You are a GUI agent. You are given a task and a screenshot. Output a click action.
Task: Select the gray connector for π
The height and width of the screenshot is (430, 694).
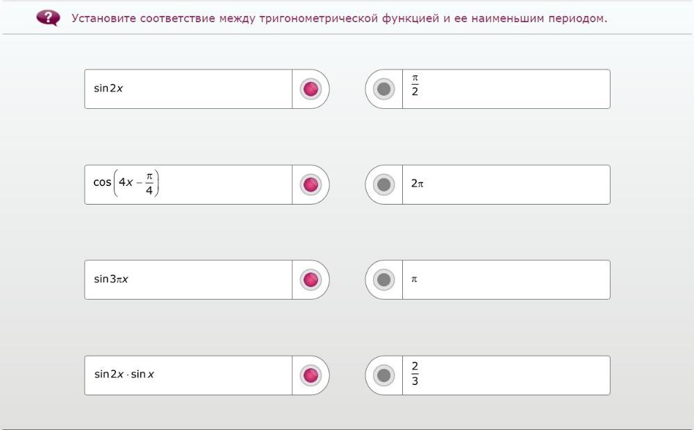point(383,279)
